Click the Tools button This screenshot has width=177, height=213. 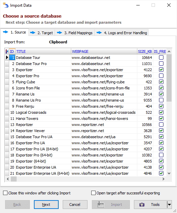[x=151, y=205]
